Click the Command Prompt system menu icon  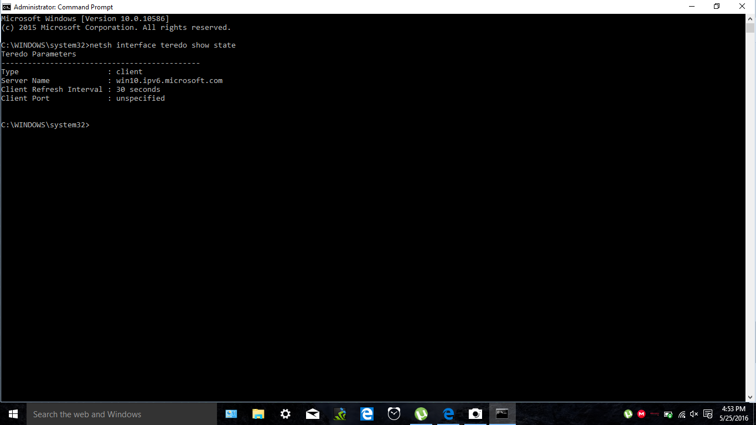[x=7, y=7]
